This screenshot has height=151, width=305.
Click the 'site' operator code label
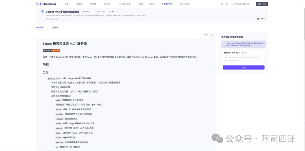pos(58,100)
